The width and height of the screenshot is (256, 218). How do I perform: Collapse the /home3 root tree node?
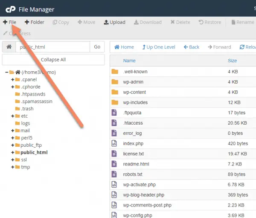[6, 72]
